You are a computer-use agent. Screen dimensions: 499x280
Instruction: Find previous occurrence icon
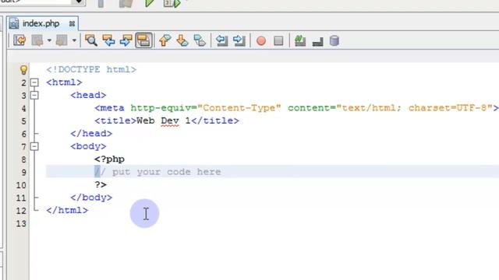click(109, 40)
